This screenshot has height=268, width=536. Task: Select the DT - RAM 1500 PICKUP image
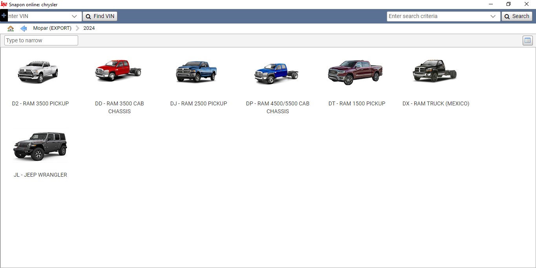[355, 72]
